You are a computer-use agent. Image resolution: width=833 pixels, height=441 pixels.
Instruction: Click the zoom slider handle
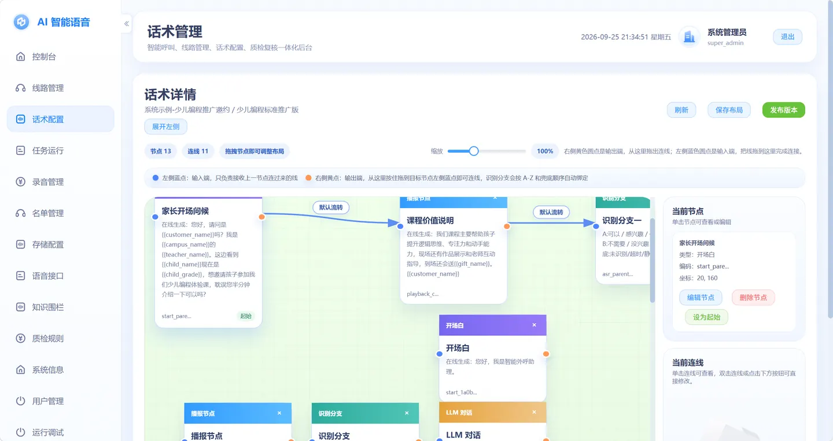point(474,151)
